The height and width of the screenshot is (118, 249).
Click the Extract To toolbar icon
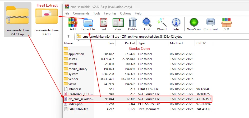click(x=88, y=22)
